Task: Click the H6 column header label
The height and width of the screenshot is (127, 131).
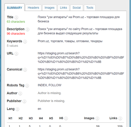Action: (x=61, y=118)
